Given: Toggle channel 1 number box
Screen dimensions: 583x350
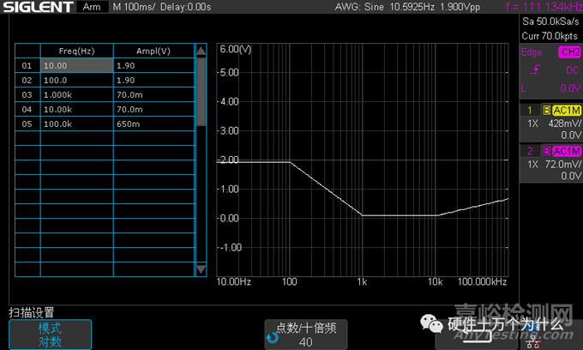Looking at the screenshot, I should coord(530,111).
